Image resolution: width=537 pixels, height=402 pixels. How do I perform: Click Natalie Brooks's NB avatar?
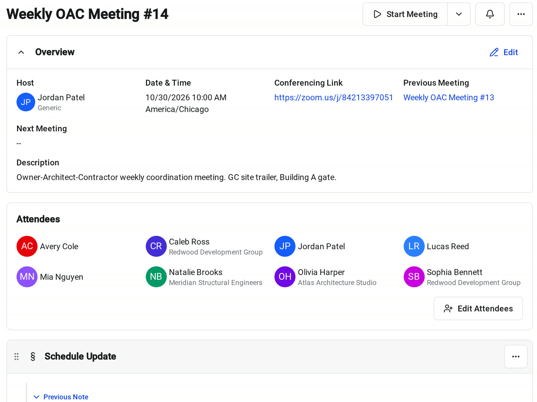156,277
